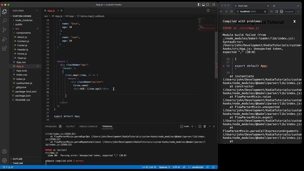Open App.css in explorer
Viewport: 304px width, 171px height.
click(21, 62)
